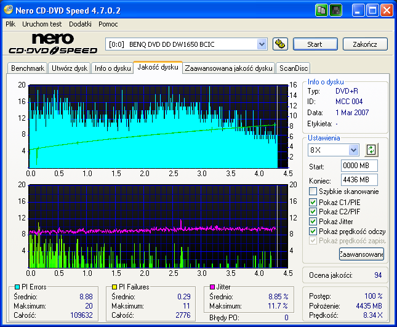The height and width of the screenshot is (327, 397).
Task: Click the greyed Pokaż prędkość zapisu checkbox
Action: [313, 241]
